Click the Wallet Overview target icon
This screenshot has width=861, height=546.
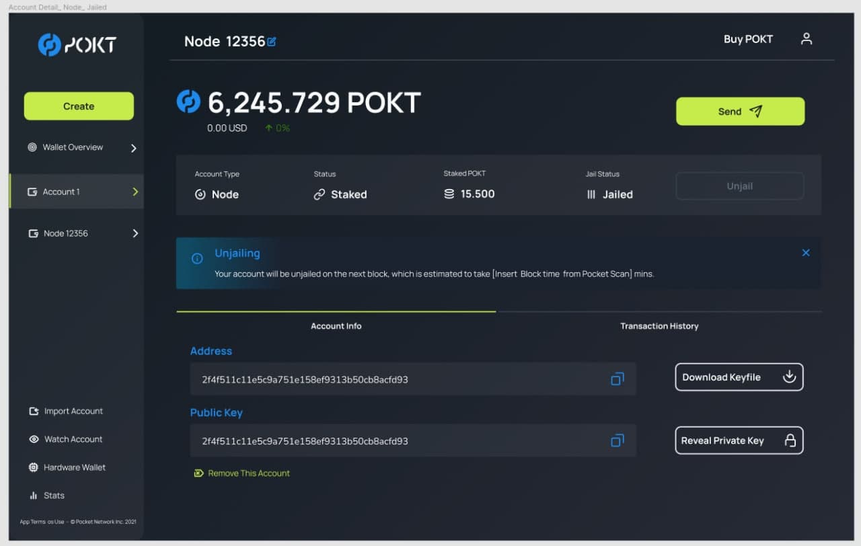(32, 147)
